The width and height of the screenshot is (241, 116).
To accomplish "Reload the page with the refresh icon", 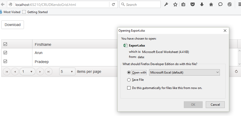I will 113,5.
